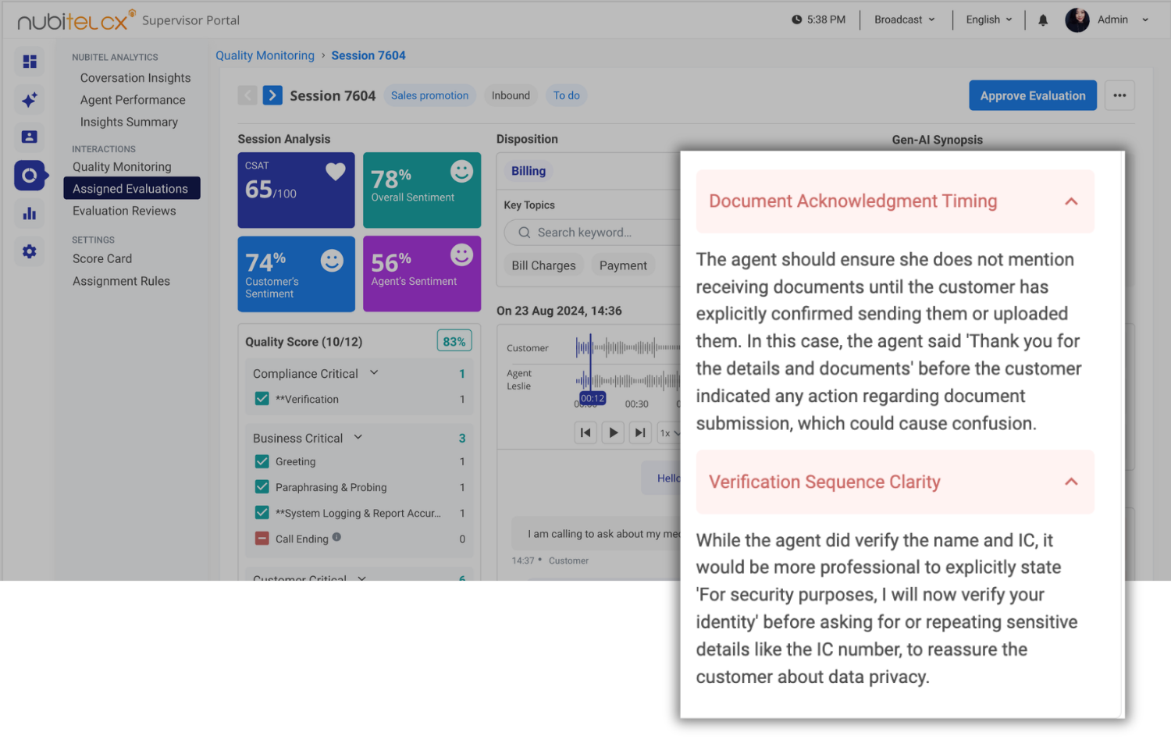Image resolution: width=1171 pixels, height=747 pixels.
Task: Open the settings gear sidebar icon
Action: (30, 251)
